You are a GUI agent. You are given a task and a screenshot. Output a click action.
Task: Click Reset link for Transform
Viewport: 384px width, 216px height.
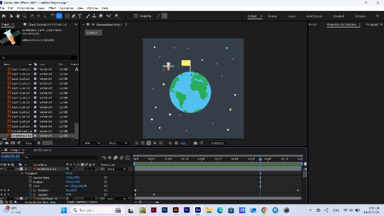[x=69, y=173]
